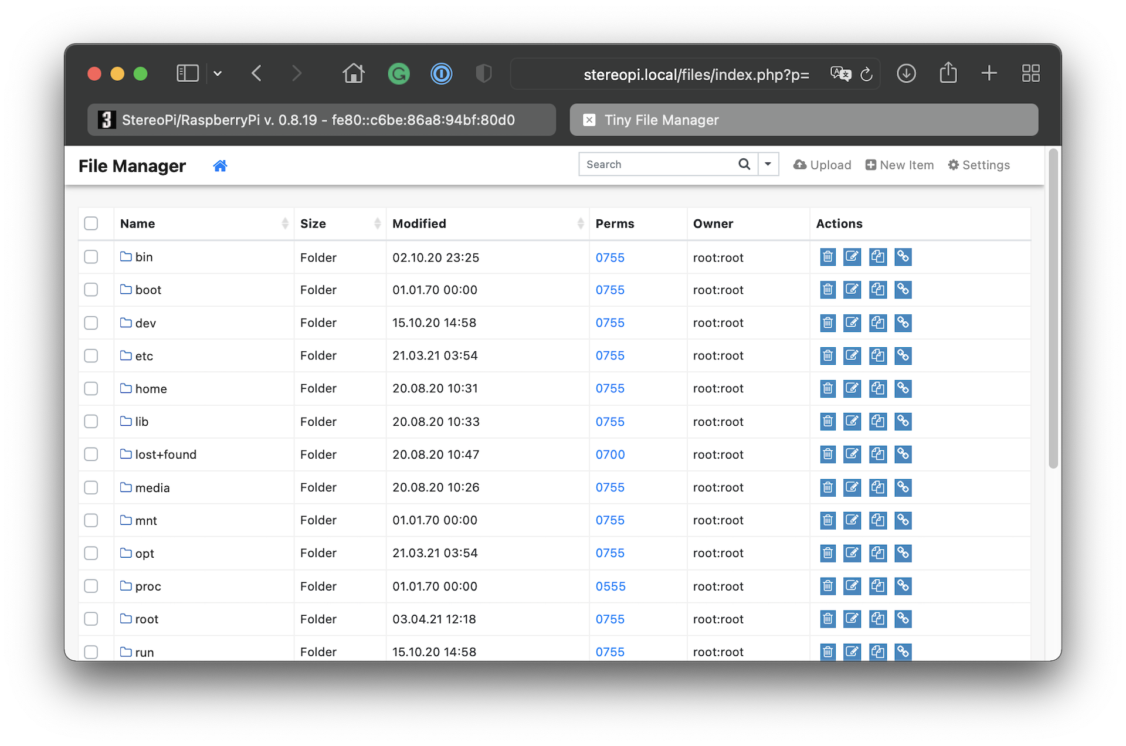
Task: Click the search magnifier icon
Action: (744, 164)
